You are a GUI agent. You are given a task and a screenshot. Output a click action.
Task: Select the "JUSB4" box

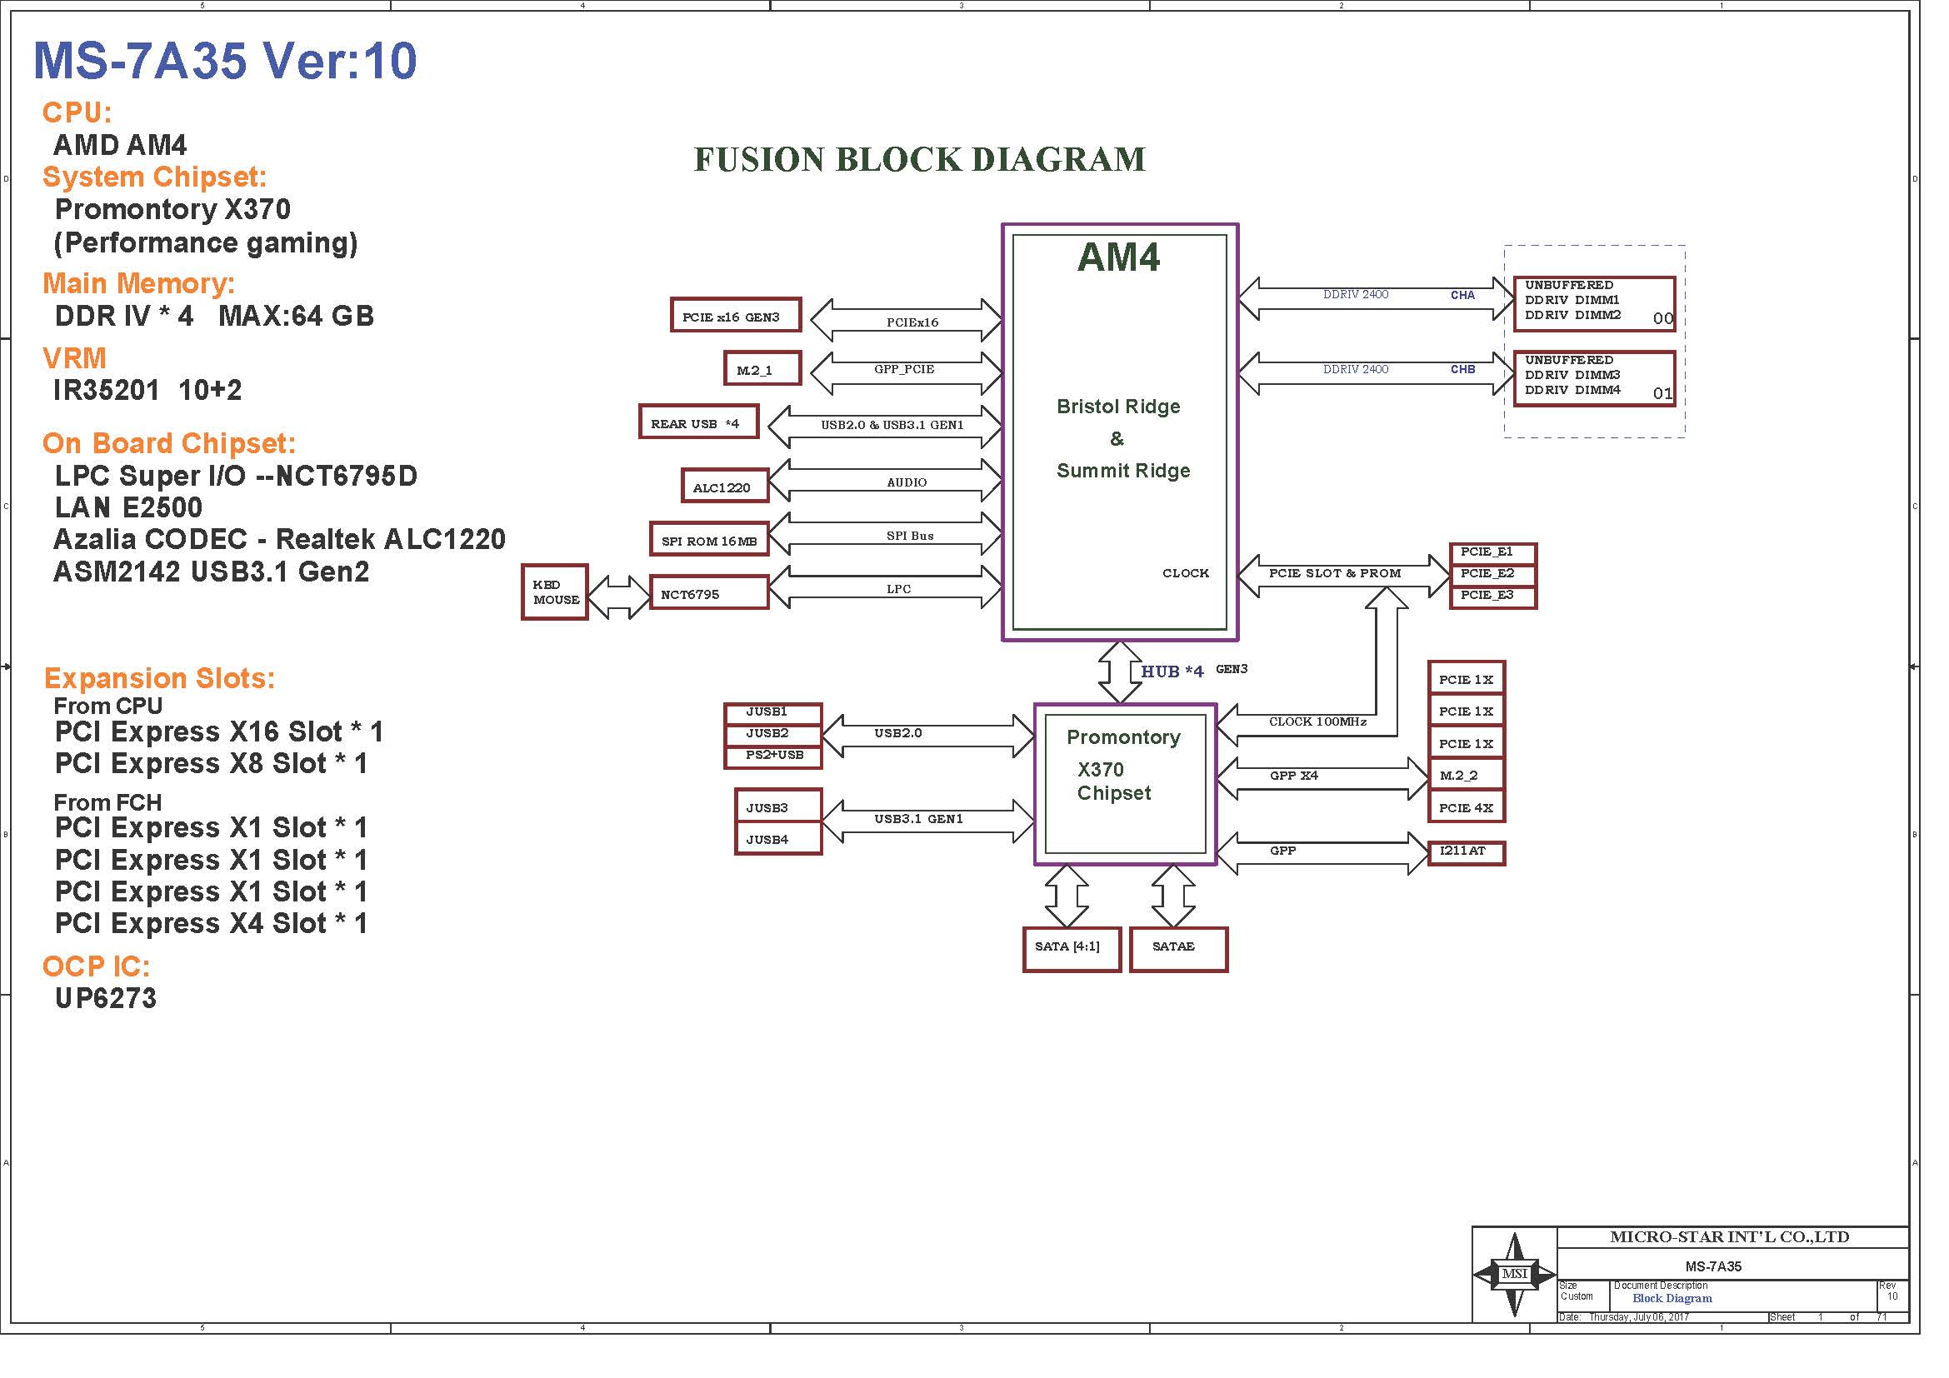pos(778,838)
